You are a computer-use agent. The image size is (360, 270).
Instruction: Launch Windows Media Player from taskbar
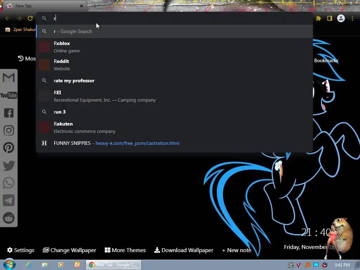click(x=60, y=265)
